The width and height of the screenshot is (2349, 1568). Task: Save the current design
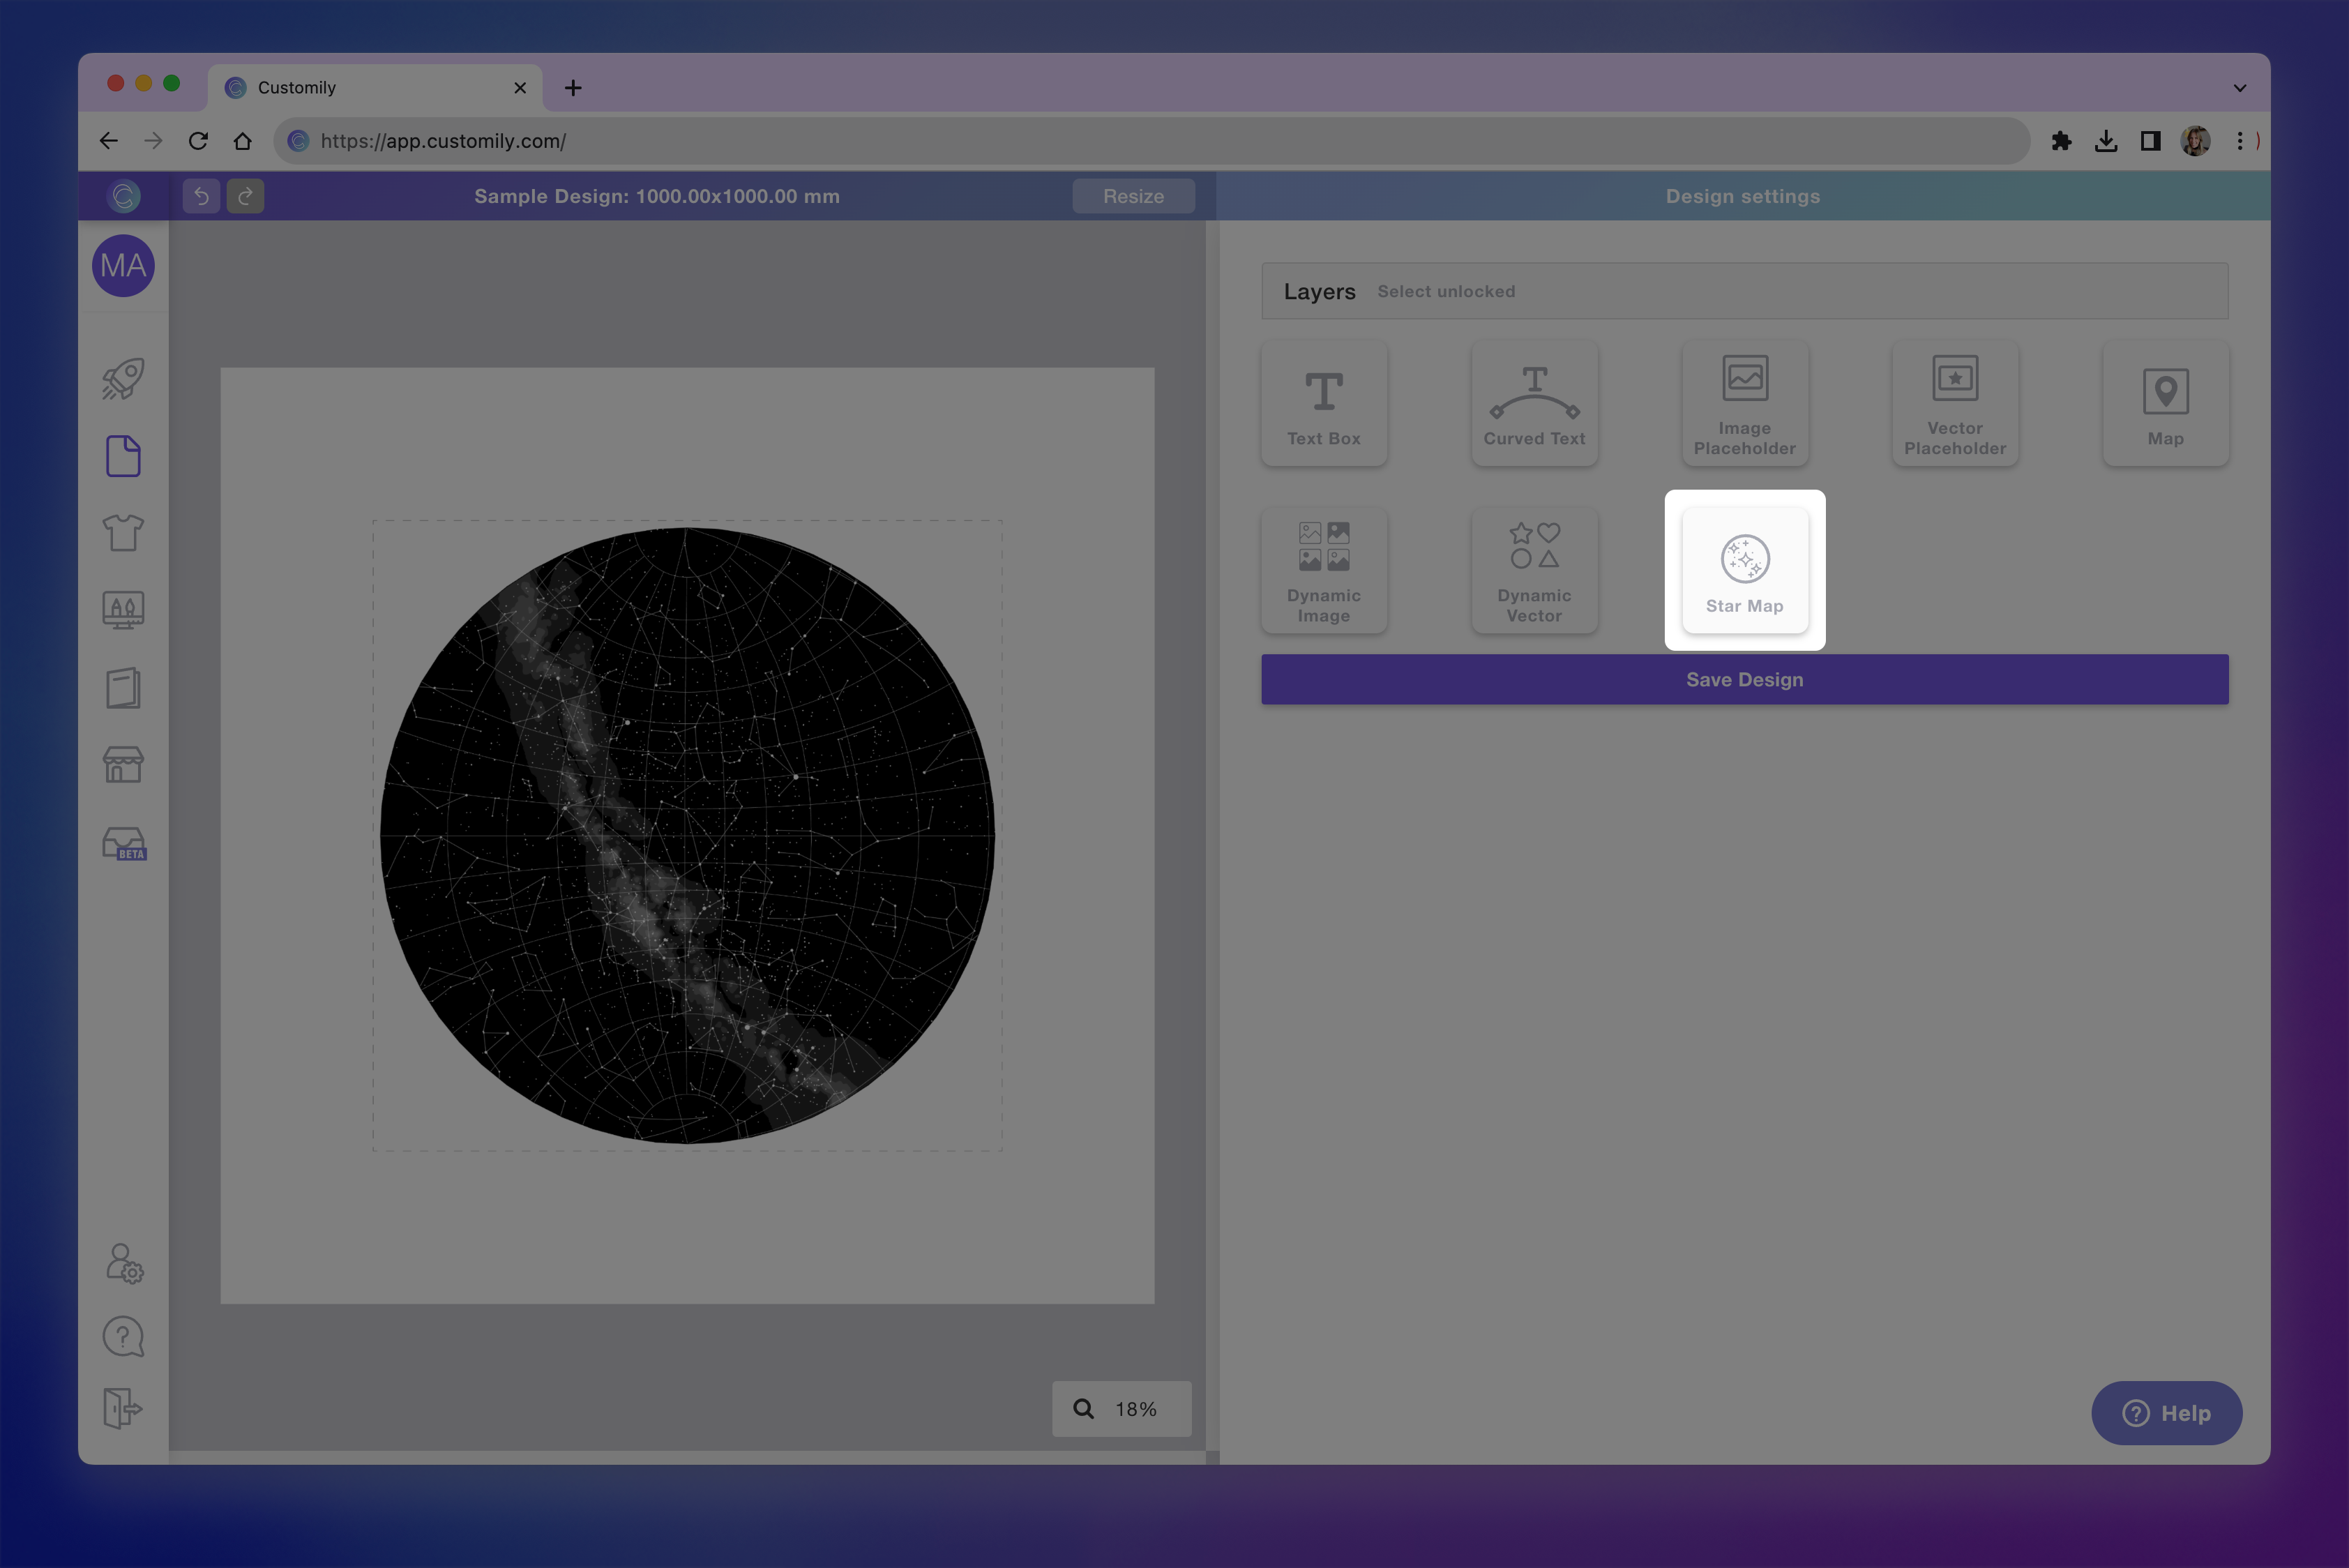tap(1744, 679)
